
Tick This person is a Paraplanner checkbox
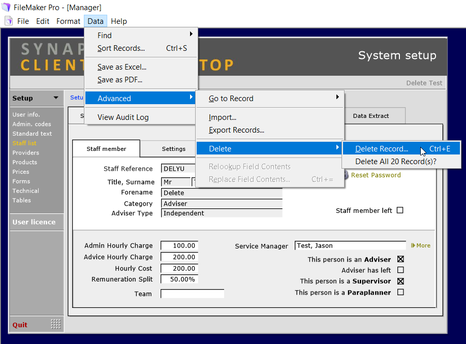pyautogui.click(x=400, y=292)
